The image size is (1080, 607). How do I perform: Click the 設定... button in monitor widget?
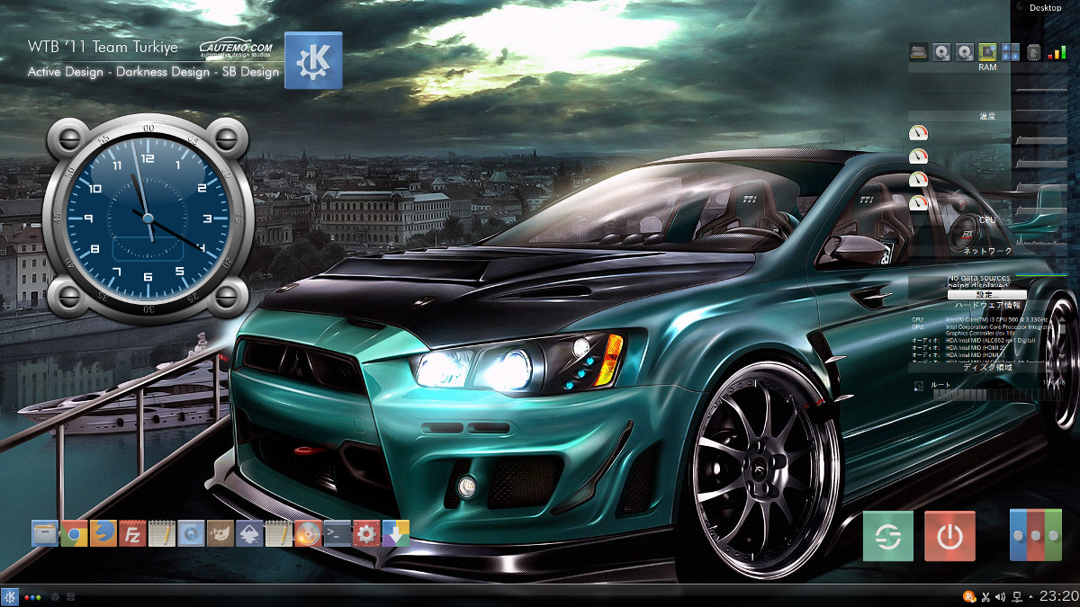tap(986, 295)
